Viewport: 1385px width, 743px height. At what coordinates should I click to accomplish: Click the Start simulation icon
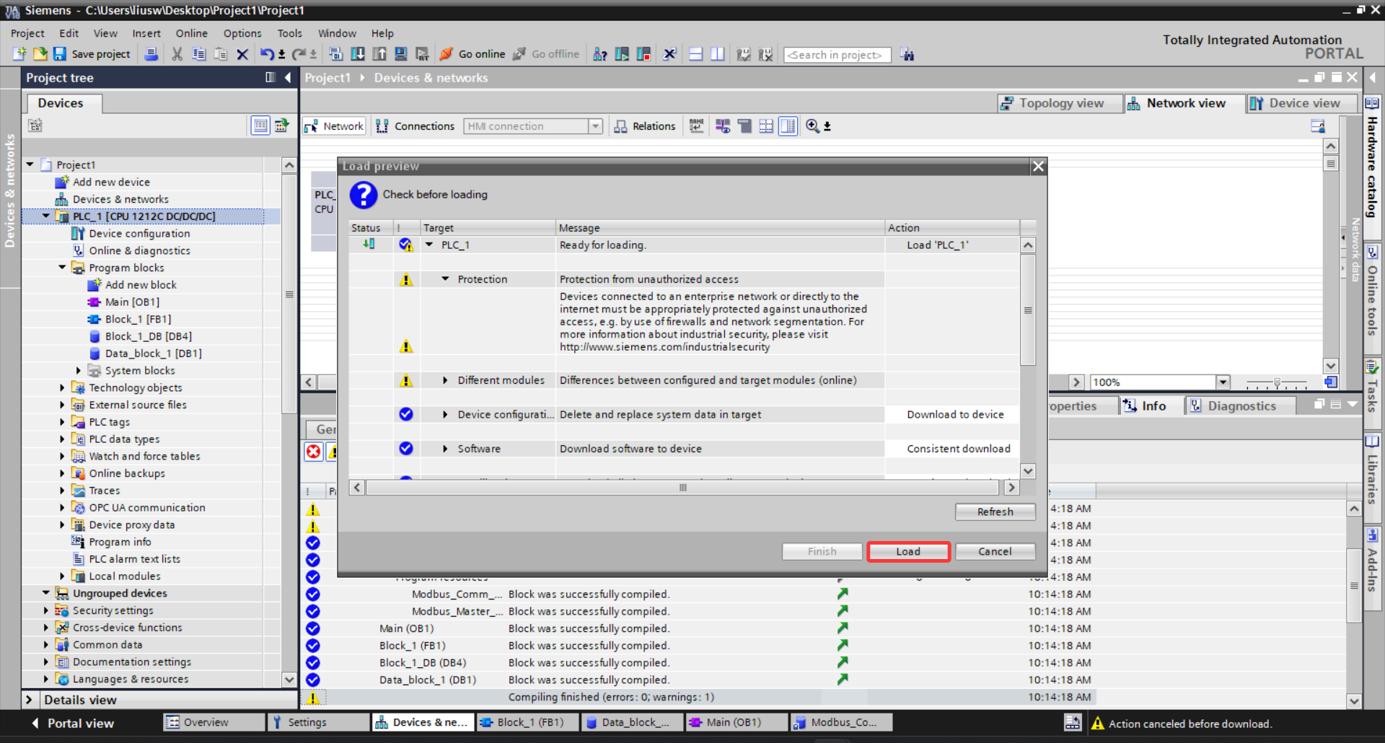click(x=400, y=54)
